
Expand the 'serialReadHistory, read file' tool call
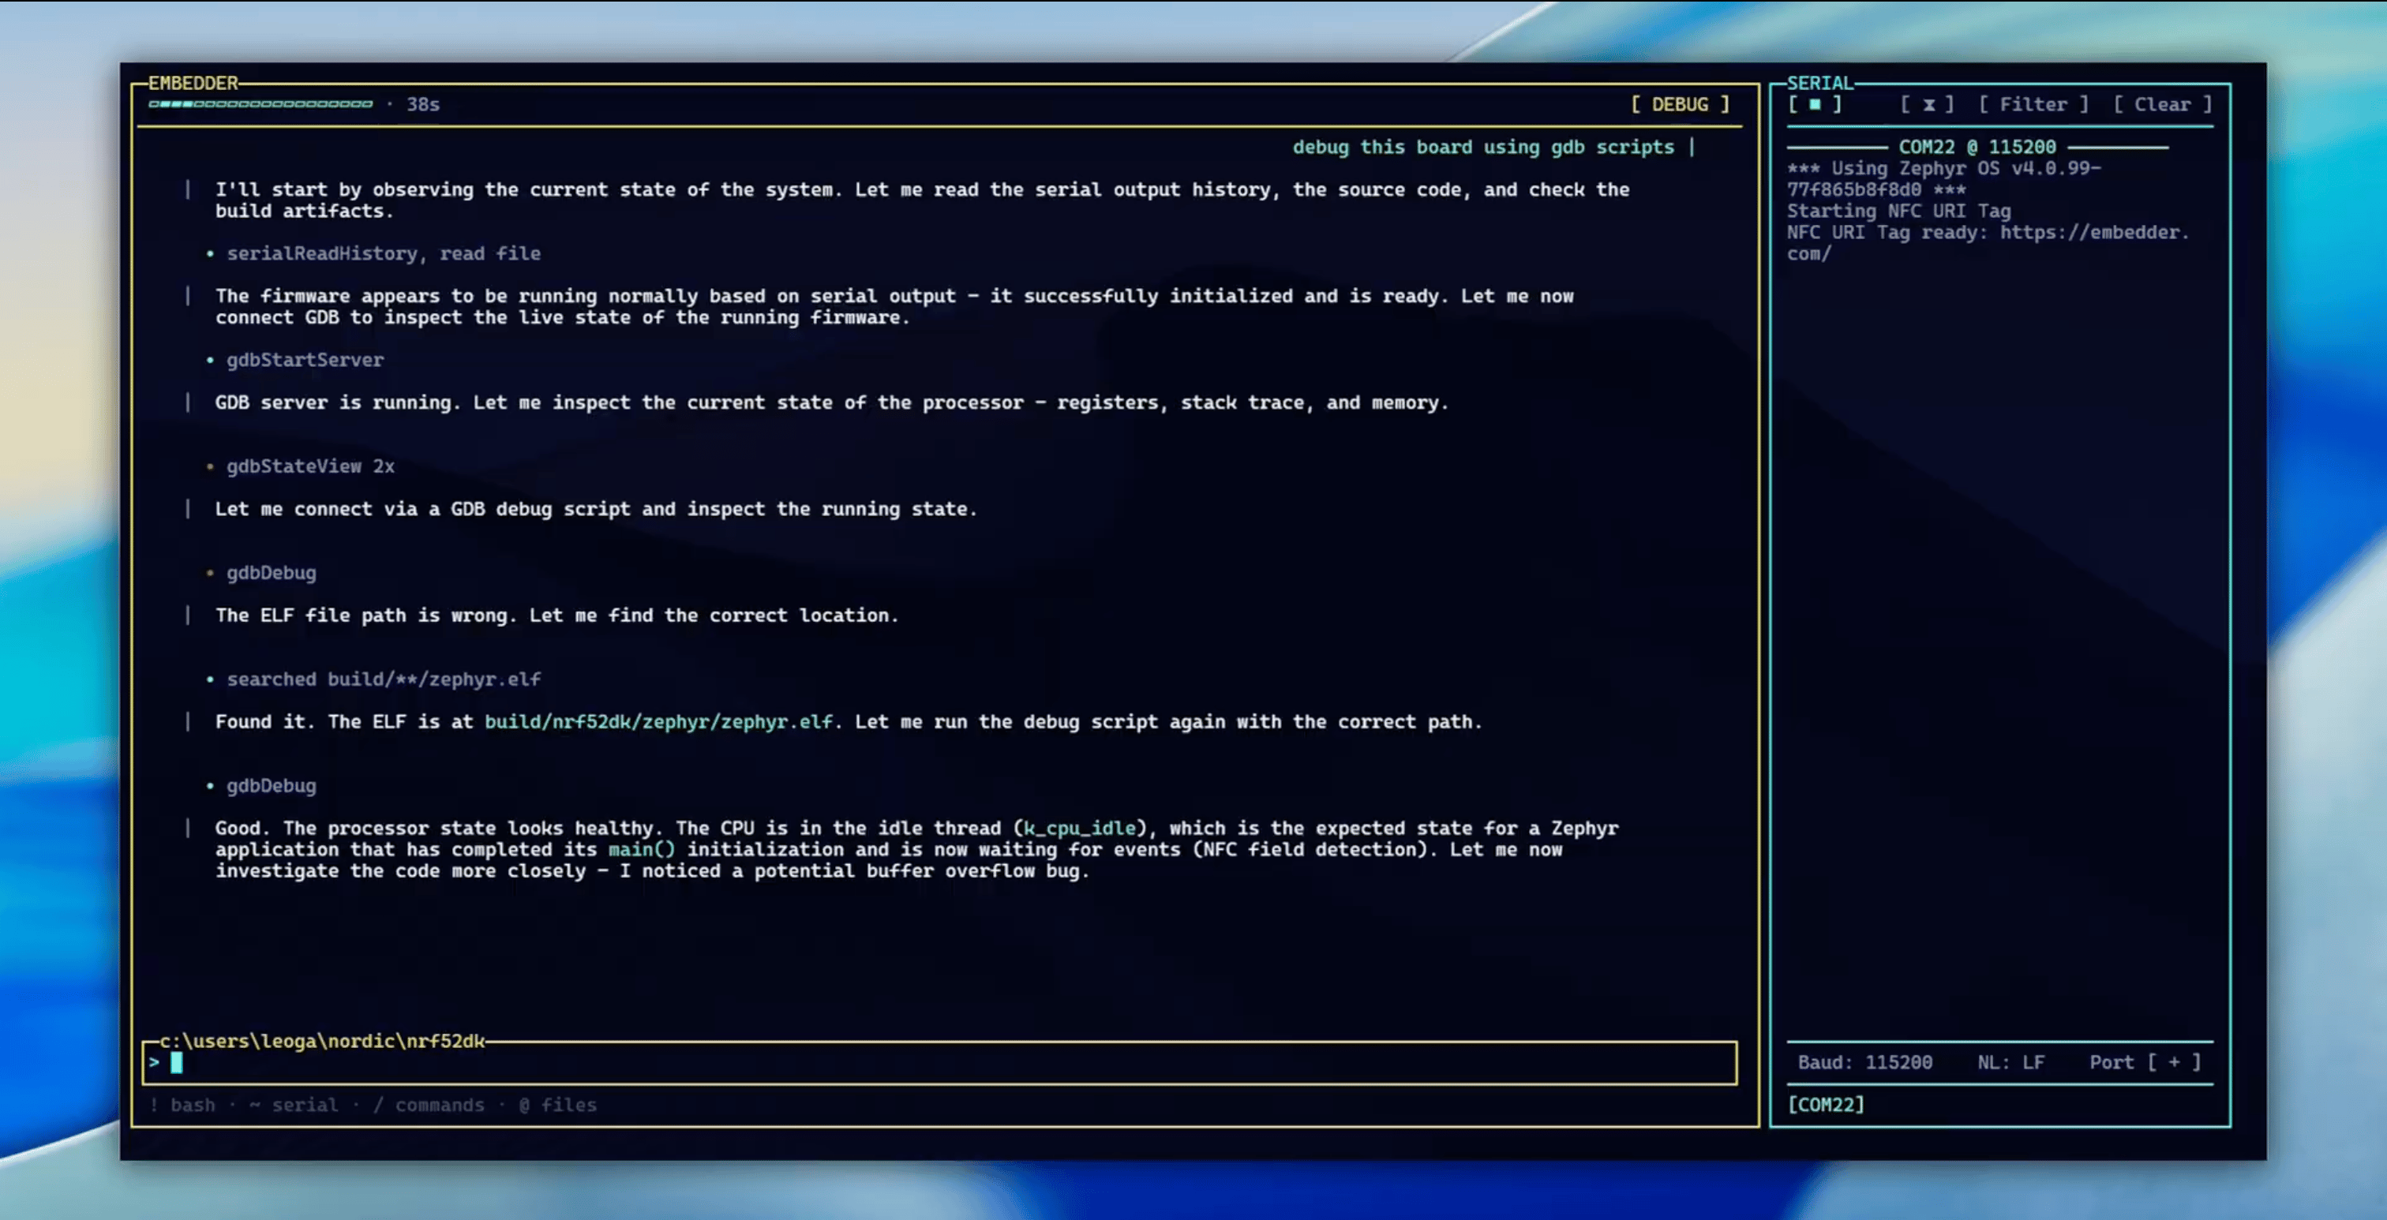click(x=384, y=254)
